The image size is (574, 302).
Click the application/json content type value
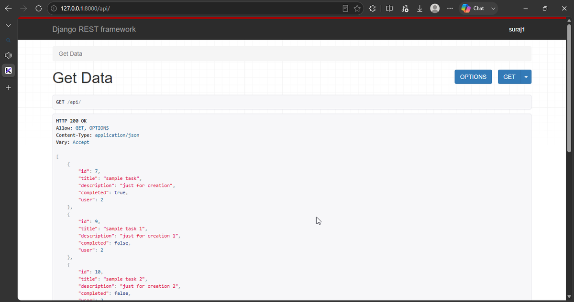click(117, 135)
